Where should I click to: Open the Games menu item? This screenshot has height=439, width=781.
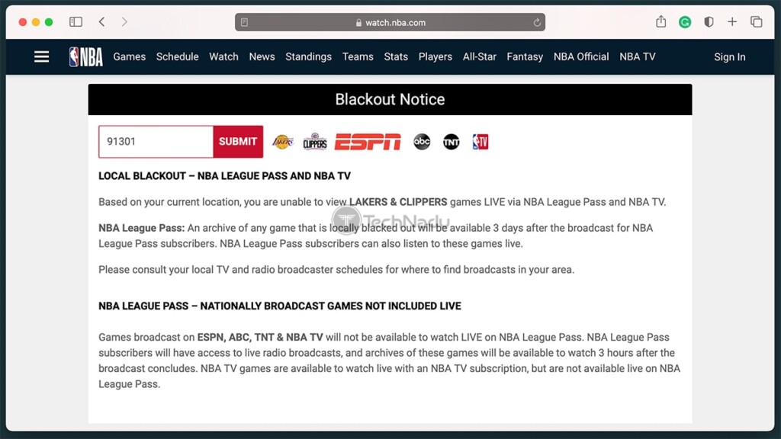coord(130,56)
